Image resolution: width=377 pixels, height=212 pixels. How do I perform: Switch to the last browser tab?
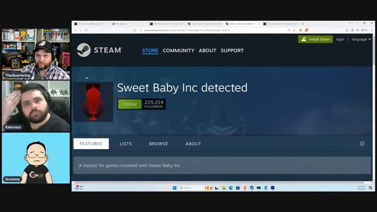280,24
